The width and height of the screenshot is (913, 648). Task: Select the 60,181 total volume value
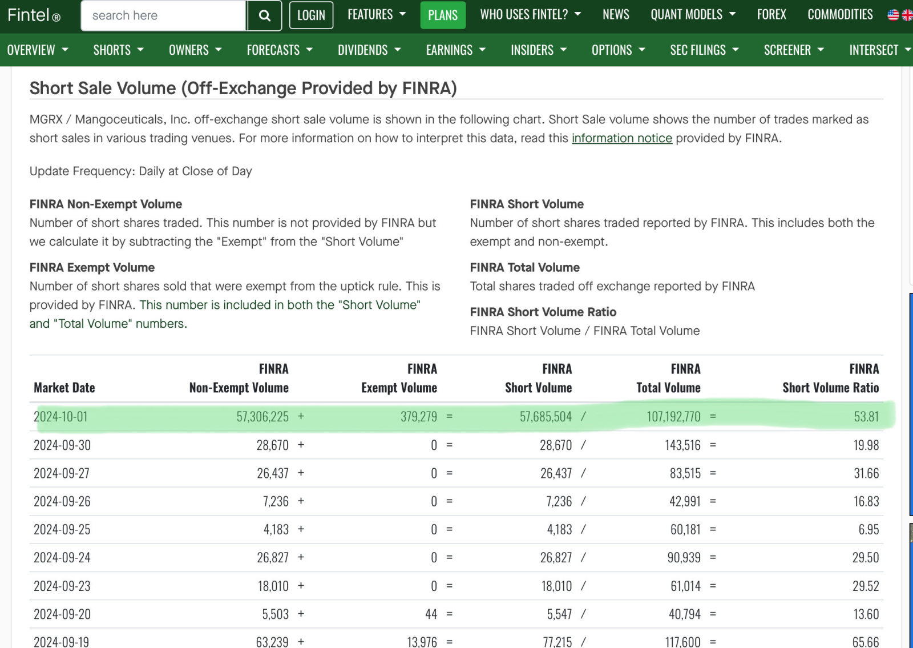685,529
